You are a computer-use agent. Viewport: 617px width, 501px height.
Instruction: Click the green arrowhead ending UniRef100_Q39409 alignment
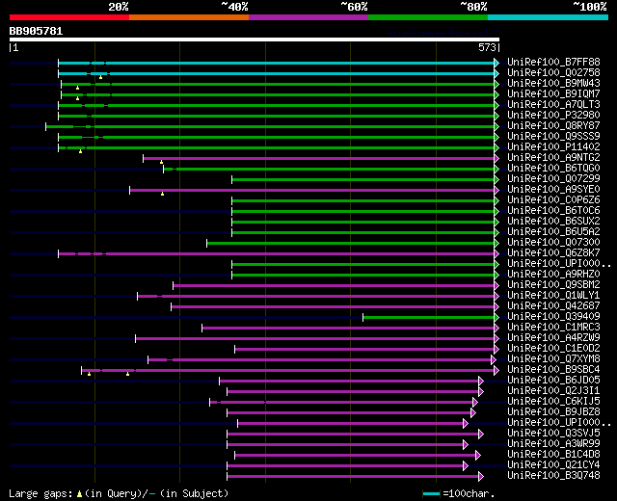click(496, 317)
